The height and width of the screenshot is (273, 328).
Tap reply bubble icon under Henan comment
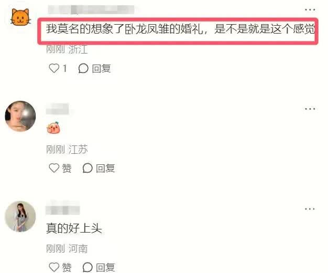click(88, 267)
